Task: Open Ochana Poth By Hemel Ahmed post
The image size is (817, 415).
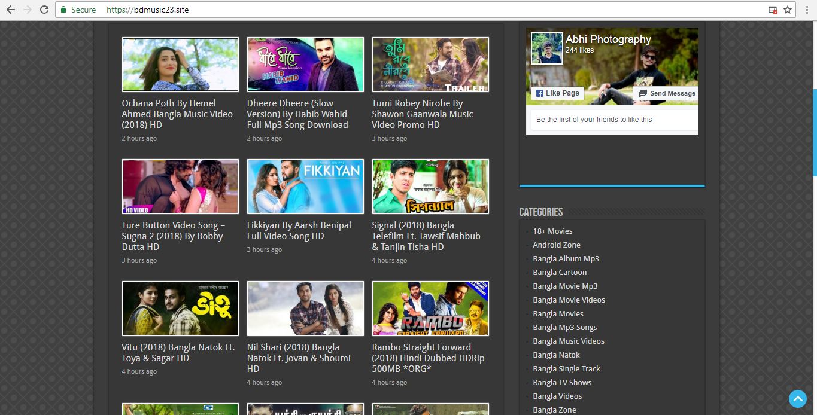Action: [x=177, y=114]
